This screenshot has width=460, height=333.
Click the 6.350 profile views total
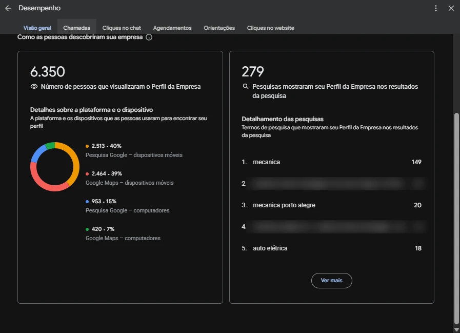(x=48, y=72)
